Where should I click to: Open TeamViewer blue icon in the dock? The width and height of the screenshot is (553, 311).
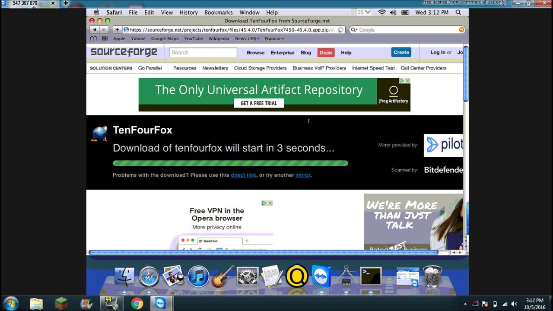(x=321, y=276)
